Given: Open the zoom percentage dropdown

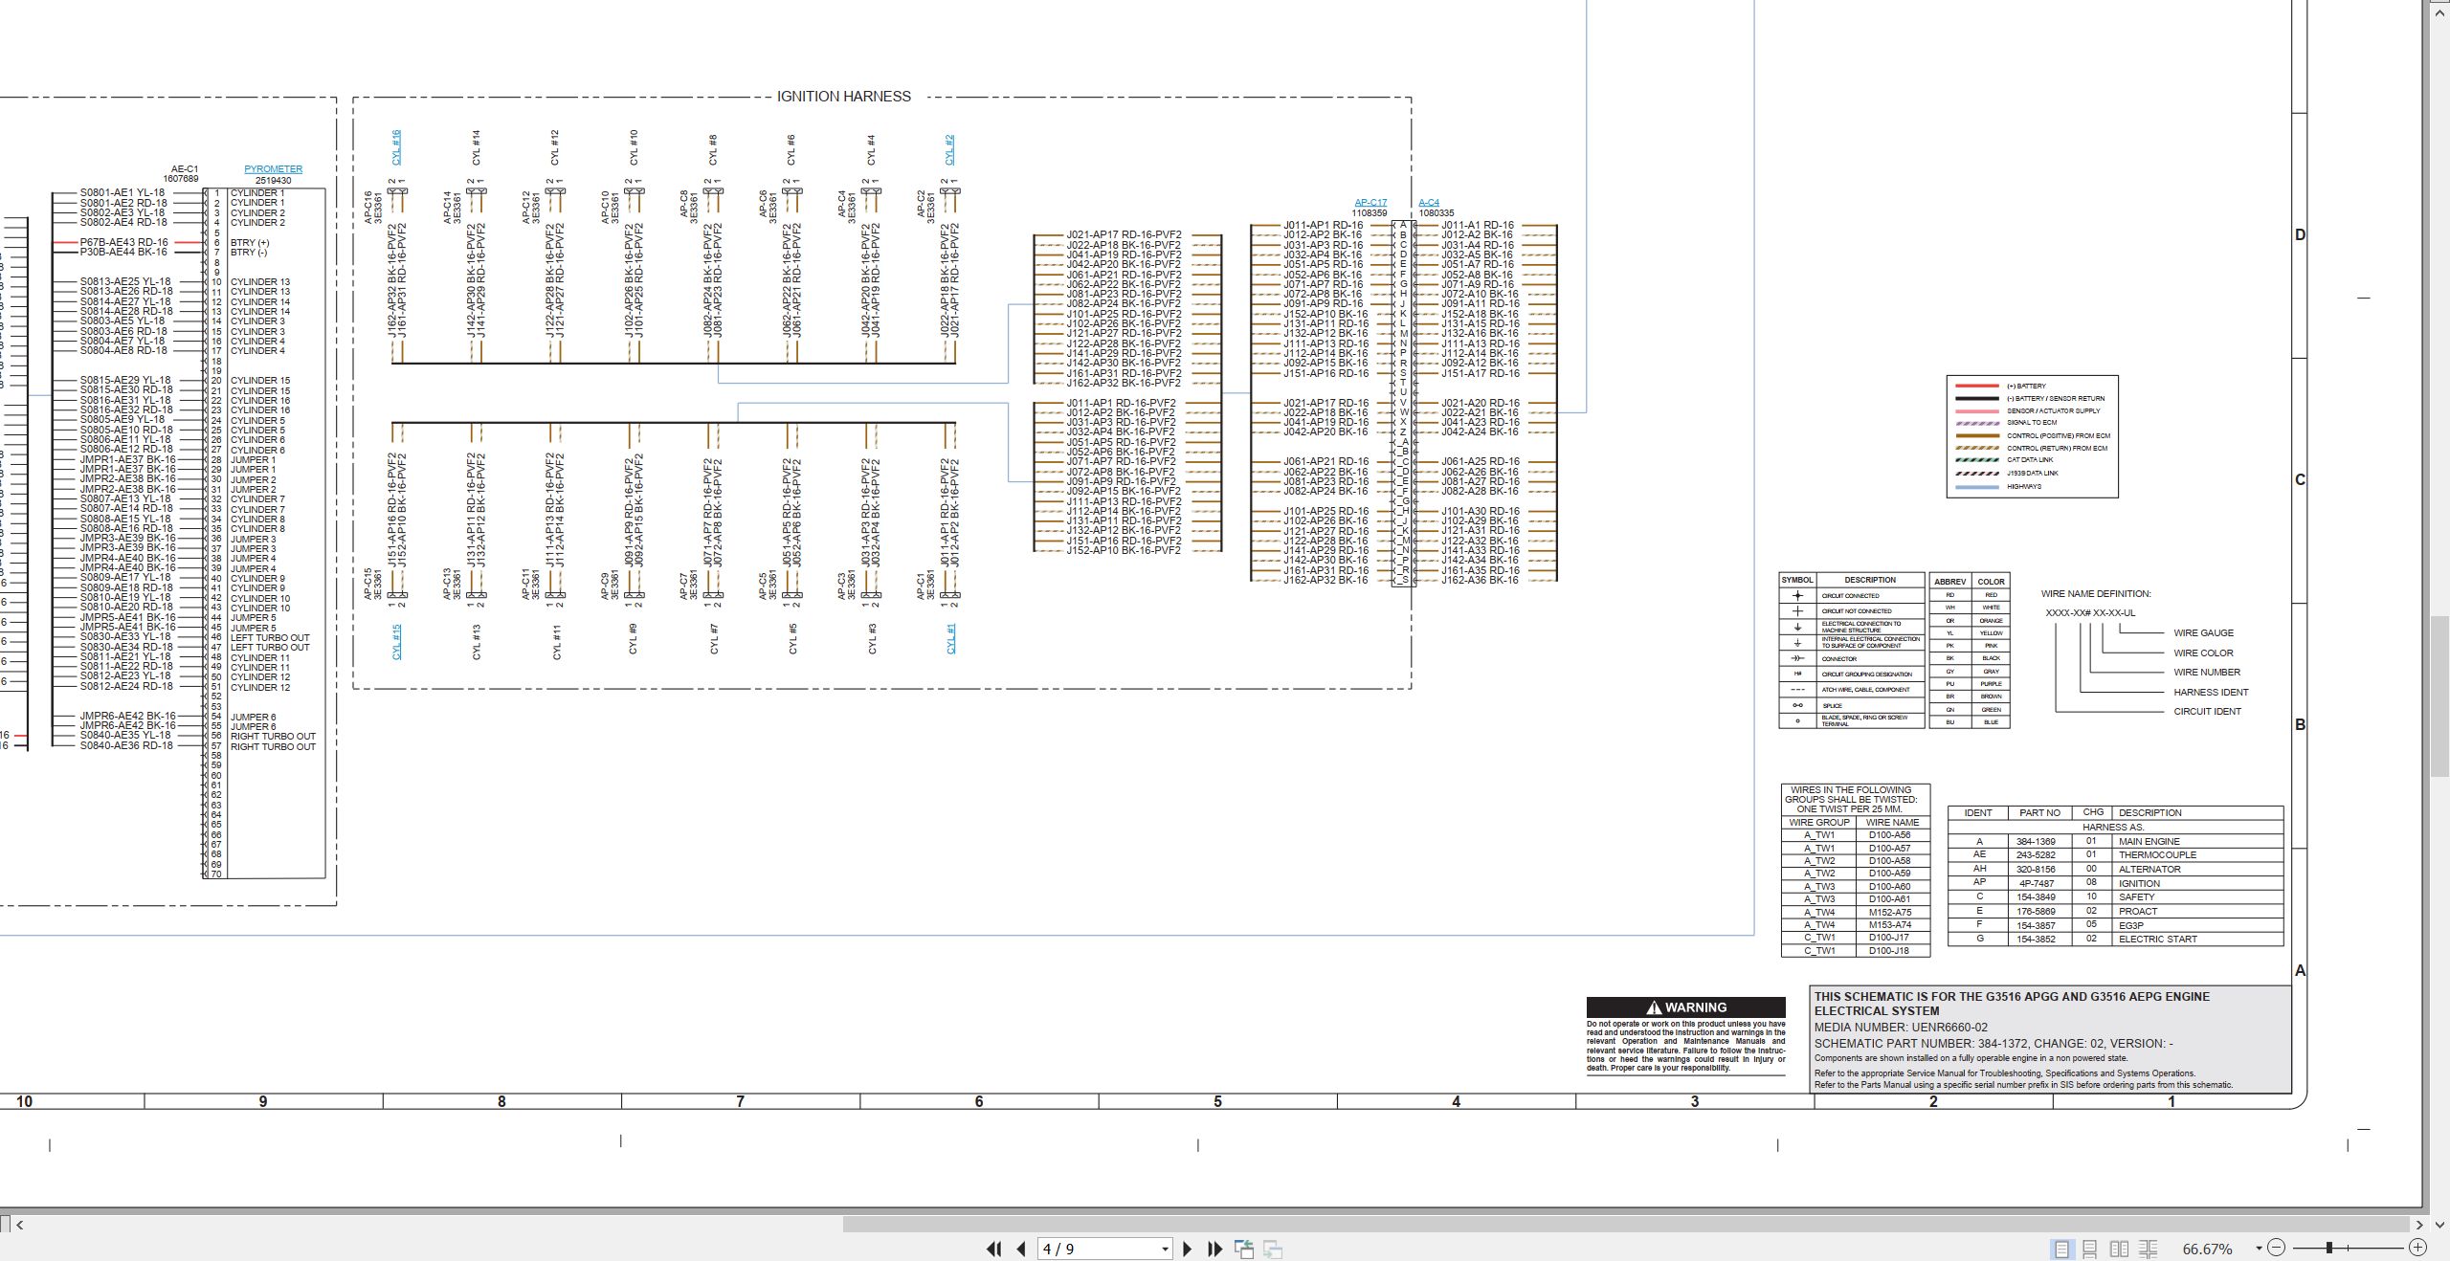Looking at the screenshot, I should [2259, 1249].
